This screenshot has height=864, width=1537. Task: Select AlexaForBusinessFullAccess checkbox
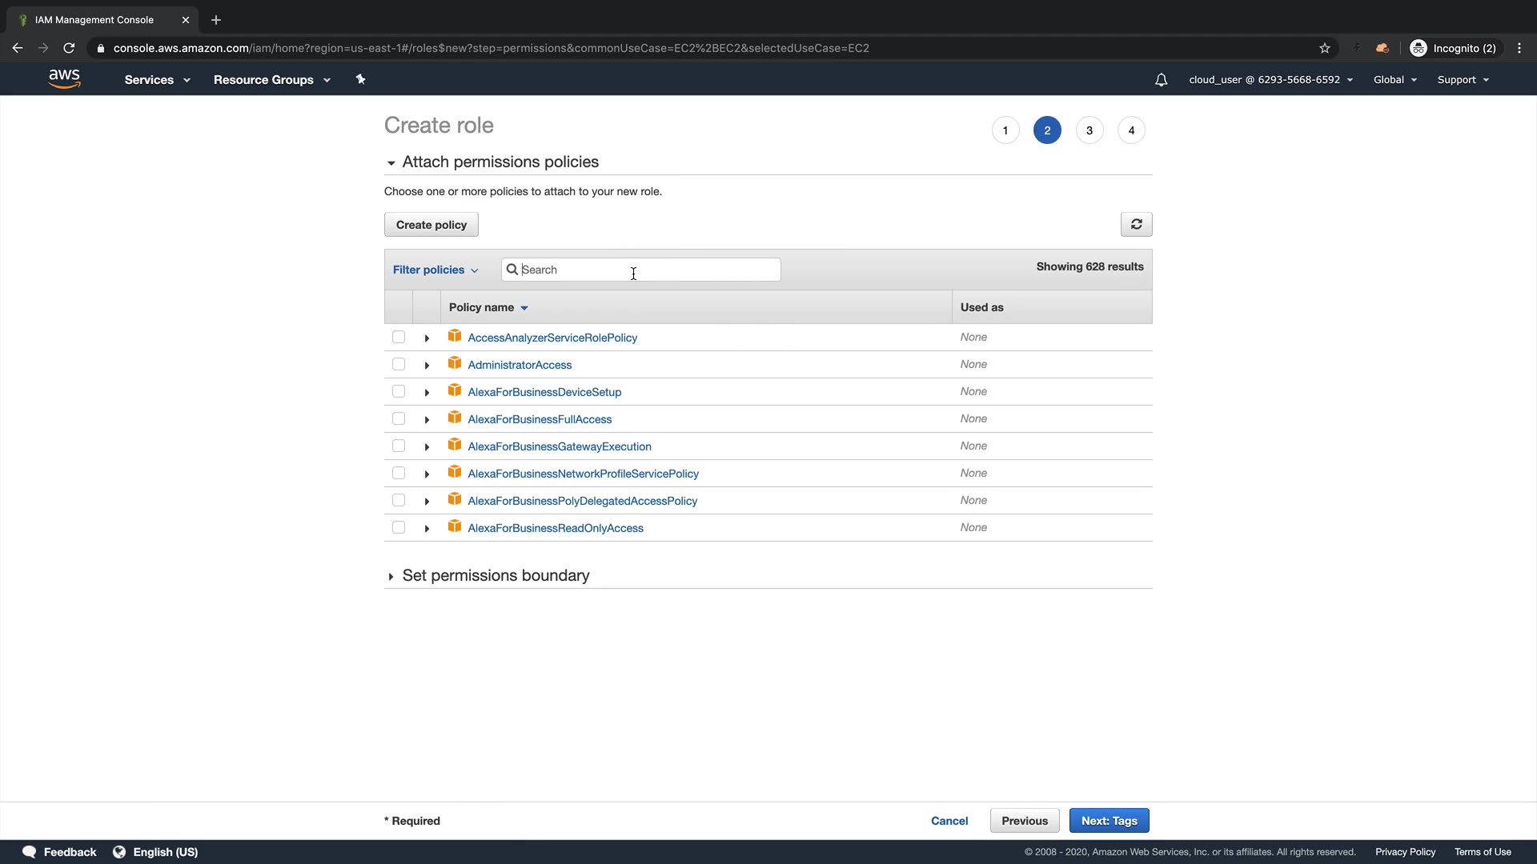(x=399, y=419)
